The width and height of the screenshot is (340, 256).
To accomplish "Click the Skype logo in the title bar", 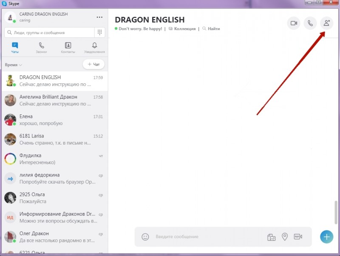I will (4, 4).
